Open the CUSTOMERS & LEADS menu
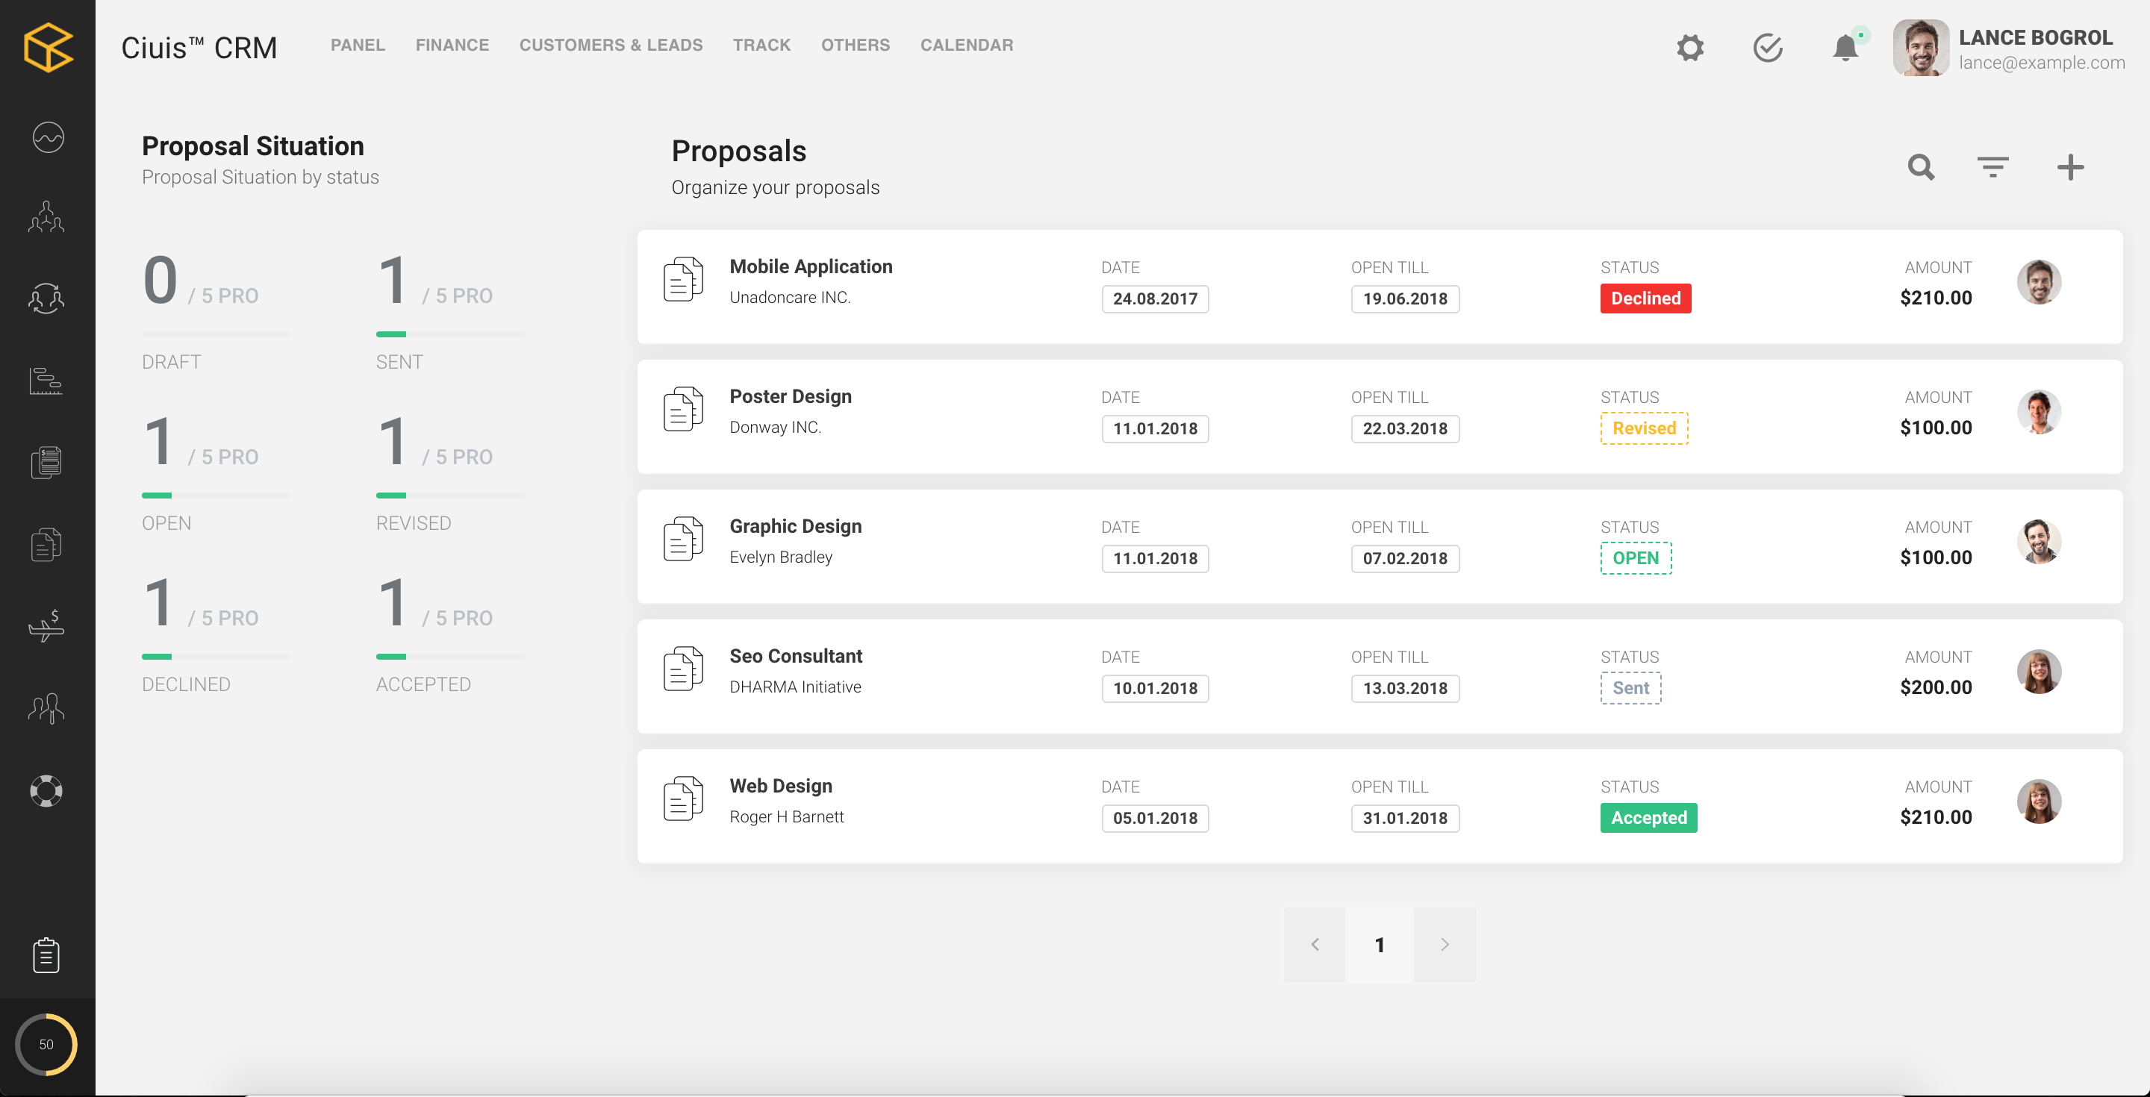Screen dimensions: 2150x1097 tap(610, 45)
